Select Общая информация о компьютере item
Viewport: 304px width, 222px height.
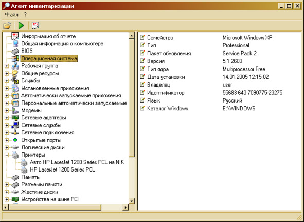[62, 44]
